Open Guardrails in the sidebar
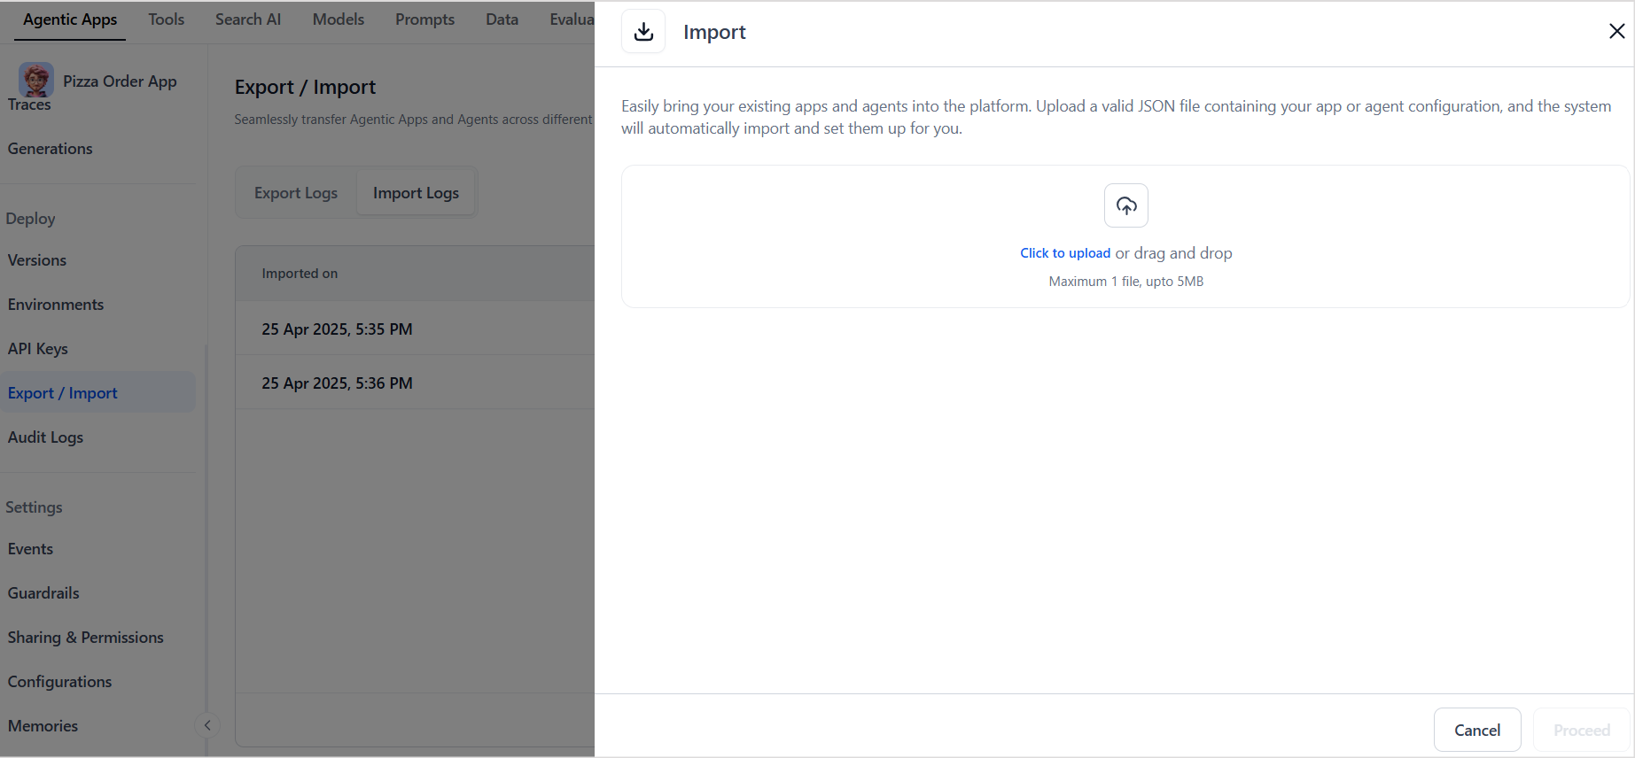The width and height of the screenshot is (1635, 758). tap(44, 593)
